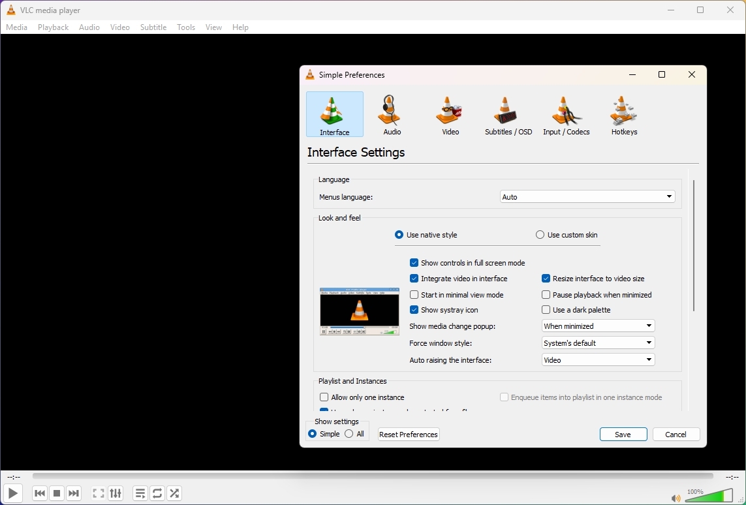Select the Interface preferences icon

pyautogui.click(x=334, y=114)
